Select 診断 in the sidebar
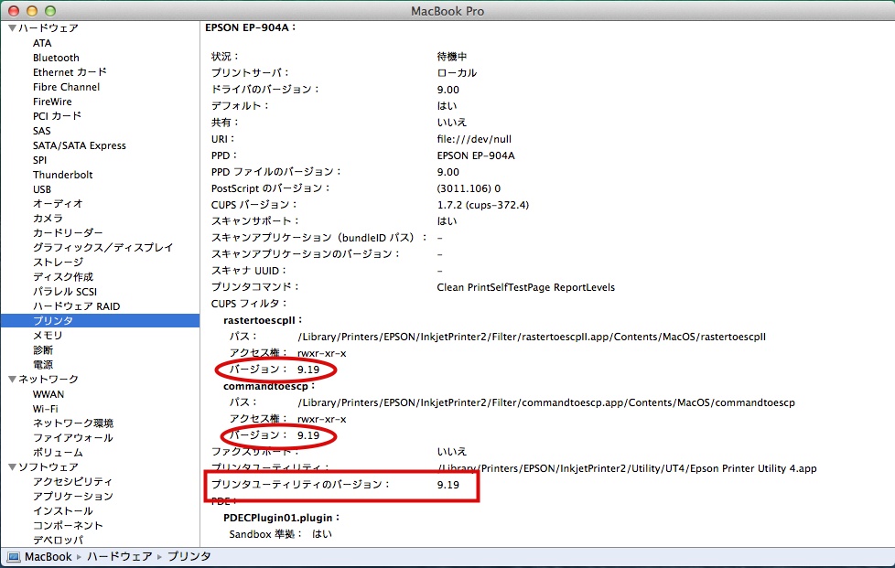 click(43, 350)
